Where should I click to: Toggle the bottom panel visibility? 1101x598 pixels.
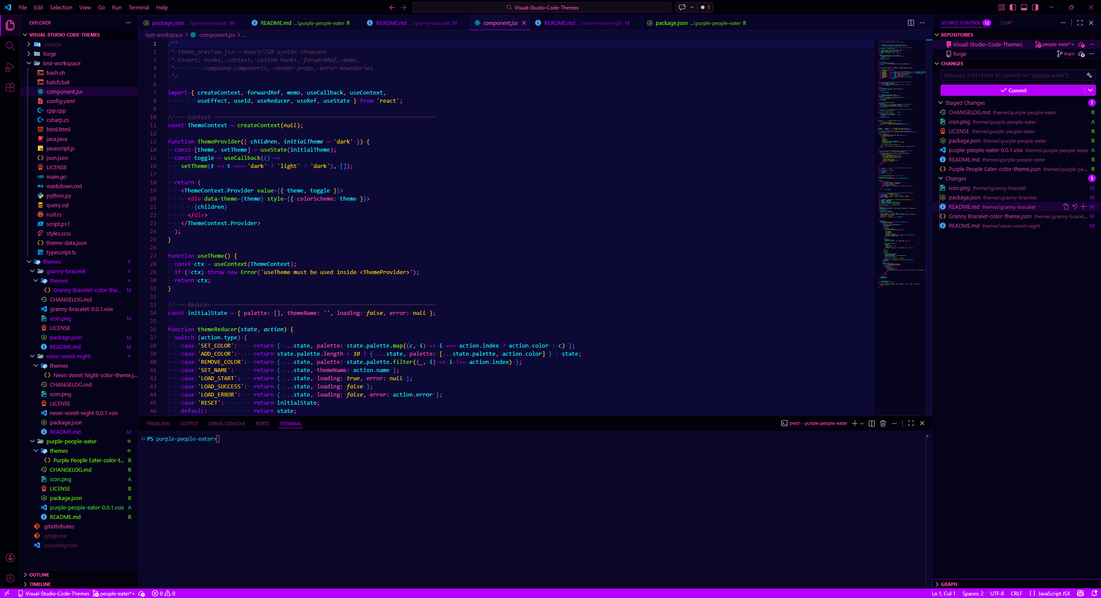click(x=1024, y=7)
